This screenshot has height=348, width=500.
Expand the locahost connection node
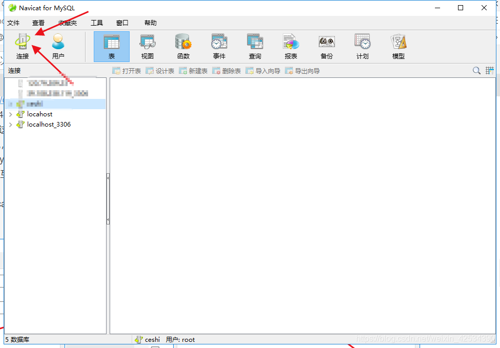(11, 114)
